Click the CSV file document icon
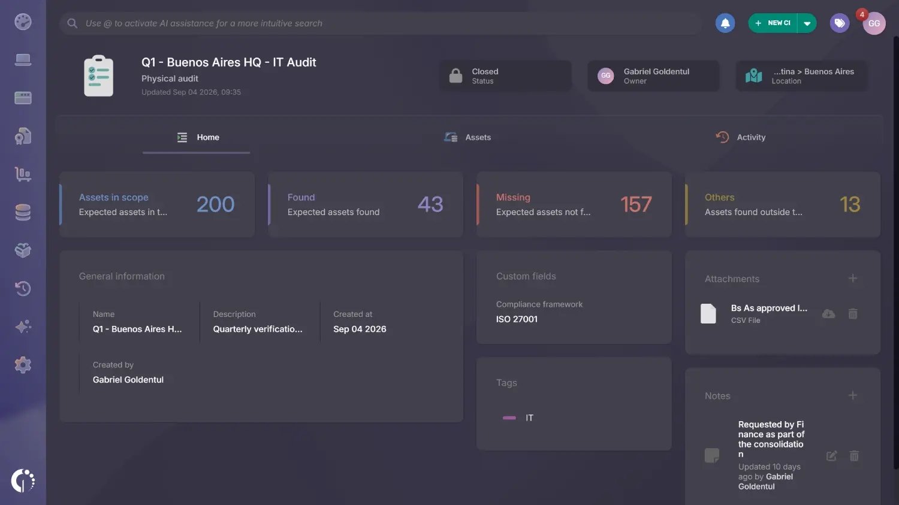The image size is (899, 505). click(x=708, y=313)
